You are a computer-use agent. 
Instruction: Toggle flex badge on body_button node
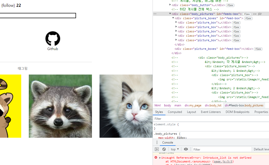point(230,5)
